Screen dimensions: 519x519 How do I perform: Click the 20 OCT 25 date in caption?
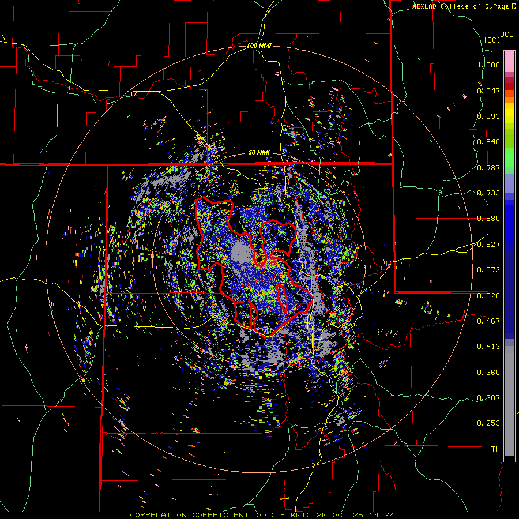tap(340, 515)
